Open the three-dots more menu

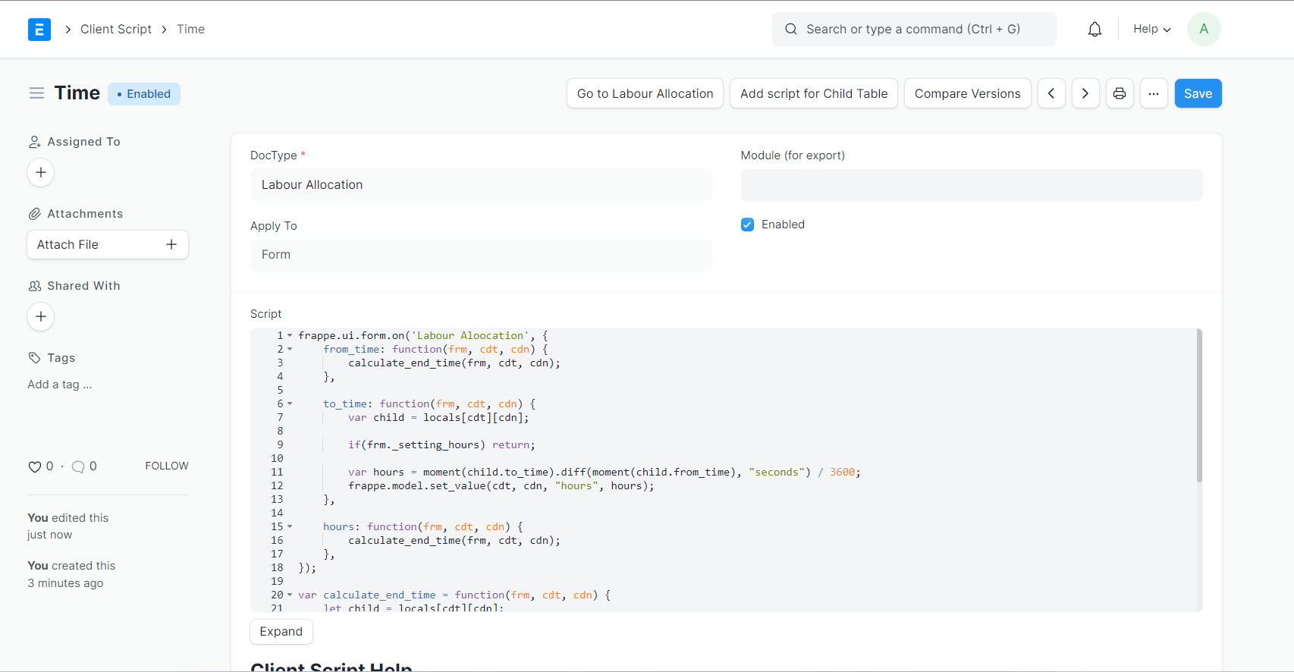pos(1154,93)
